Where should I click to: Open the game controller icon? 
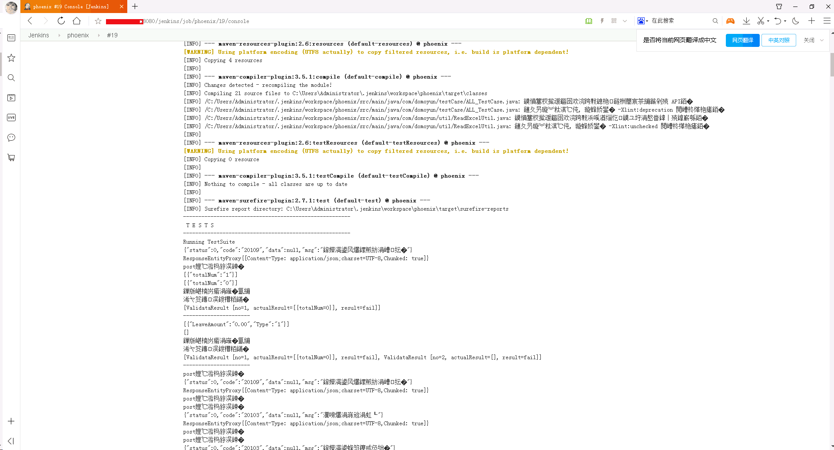pos(730,21)
